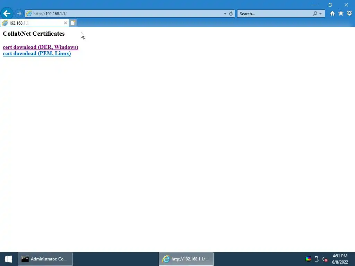
Task: Click the USB device tray icon
Action: point(317,259)
